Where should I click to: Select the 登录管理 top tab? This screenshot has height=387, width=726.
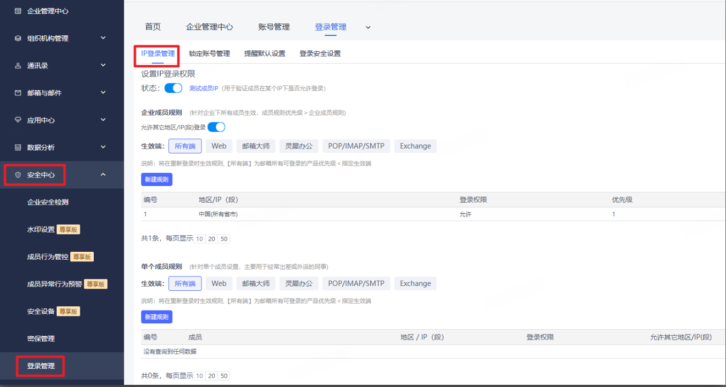click(x=331, y=27)
